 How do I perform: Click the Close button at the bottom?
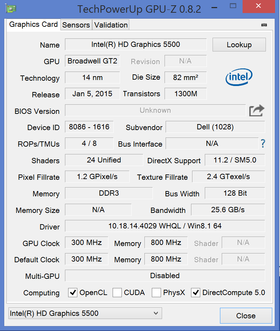[246, 315]
